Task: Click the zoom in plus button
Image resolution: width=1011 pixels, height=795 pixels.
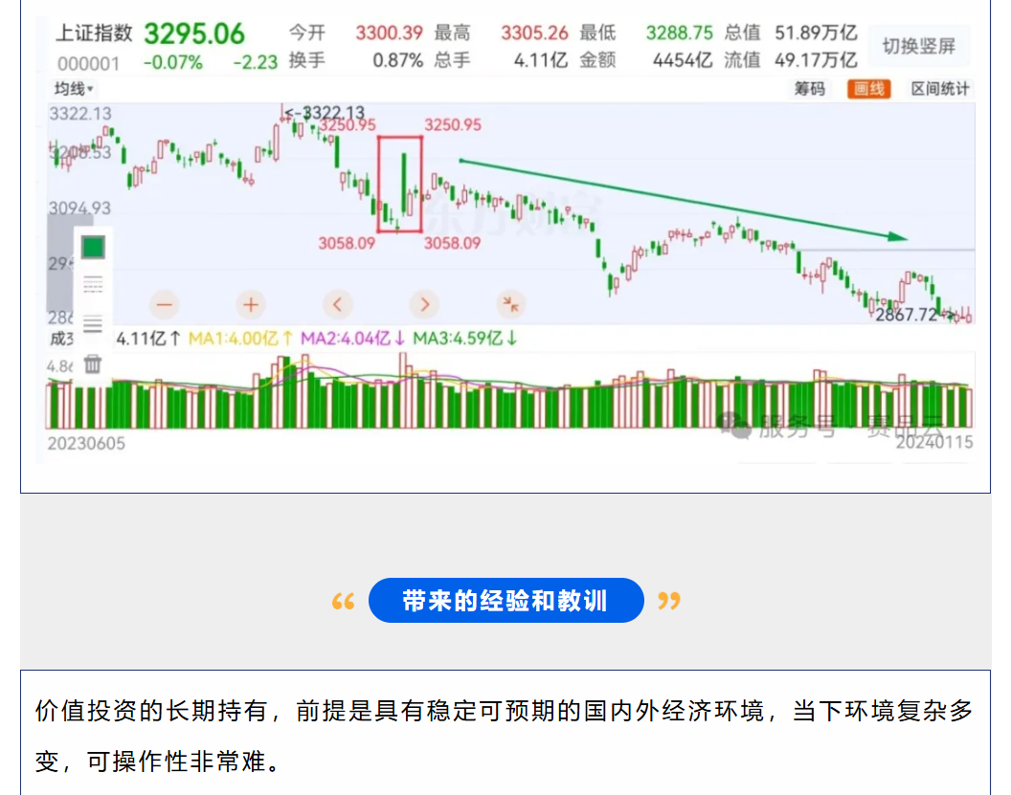Action: [250, 305]
